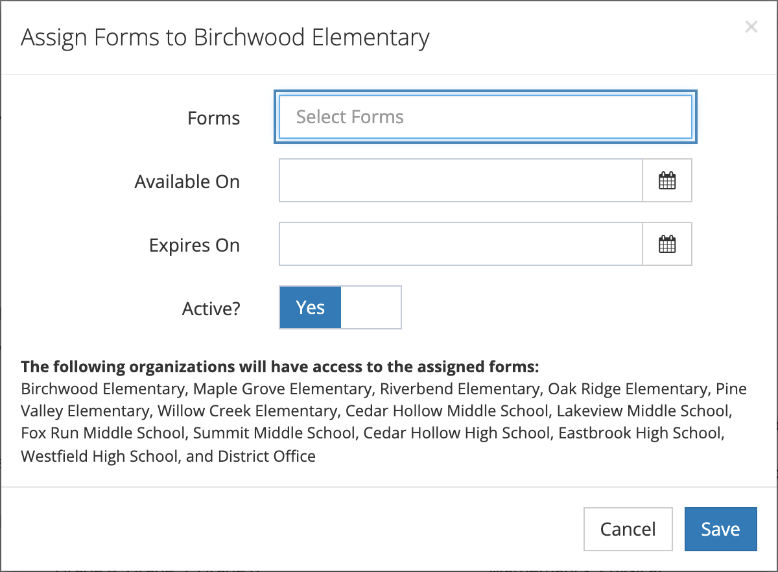
Task: Click the Expires On label
Action: pos(194,245)
